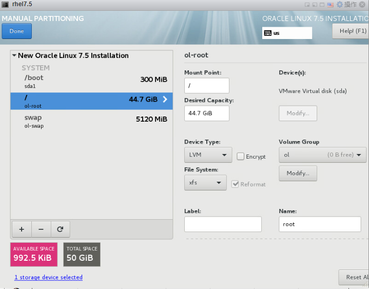The width and height of the screenshot is (369, 289).
Task: Click the Name field containing root
Action: tap(320, 224)
